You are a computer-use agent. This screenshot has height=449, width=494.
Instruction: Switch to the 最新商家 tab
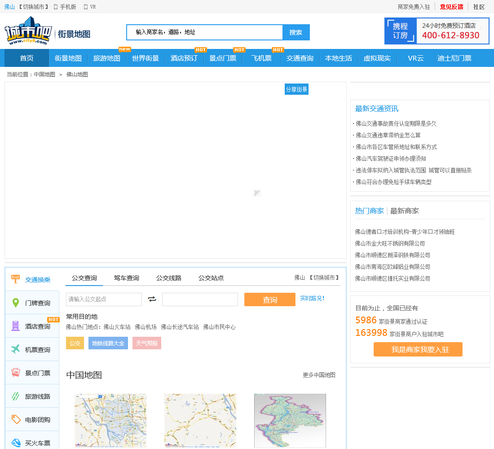click(405, 211)
